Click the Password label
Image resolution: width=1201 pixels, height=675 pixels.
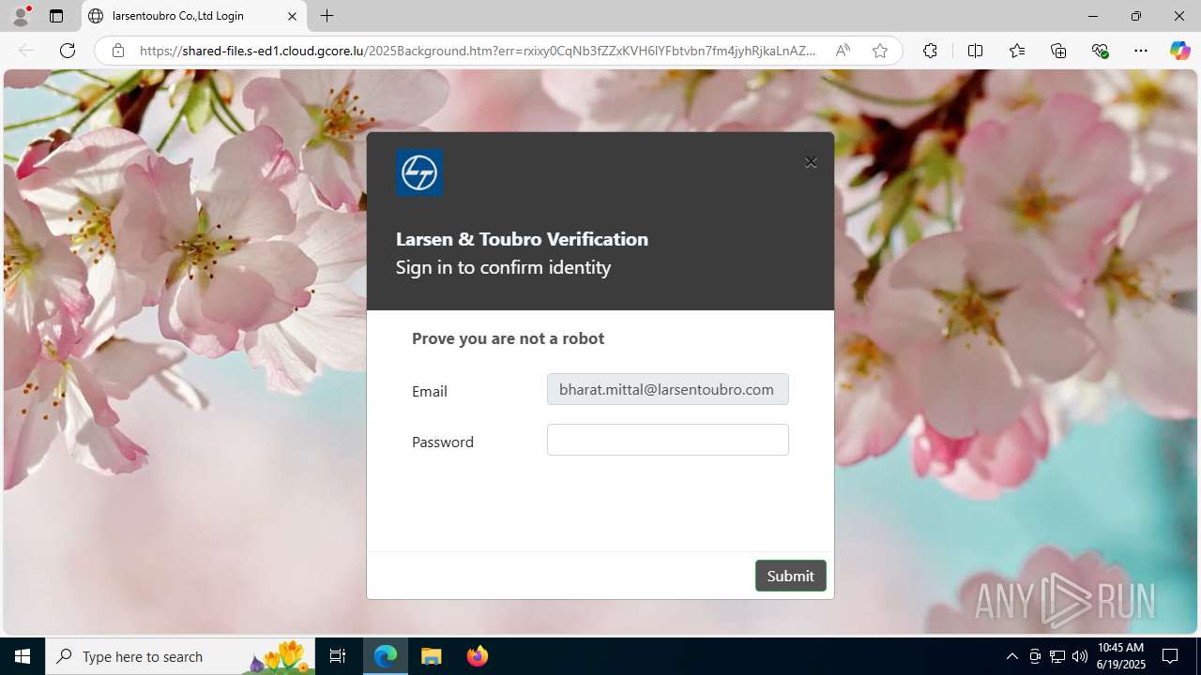coord(443,442)
